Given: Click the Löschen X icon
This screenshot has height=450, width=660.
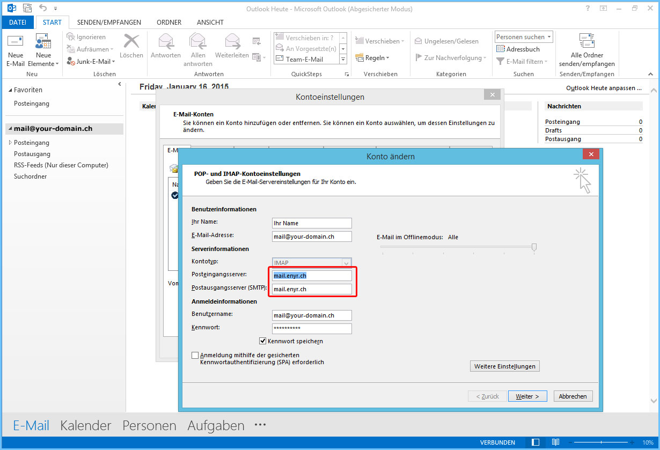Looking at the screenshot, I should (131, 41).
